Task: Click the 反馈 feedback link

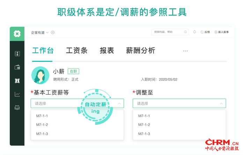Action: (205, 32)
